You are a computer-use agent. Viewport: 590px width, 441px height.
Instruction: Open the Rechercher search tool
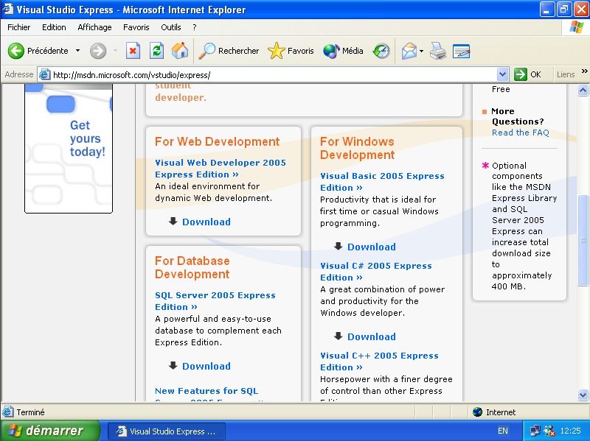(229, 51)
